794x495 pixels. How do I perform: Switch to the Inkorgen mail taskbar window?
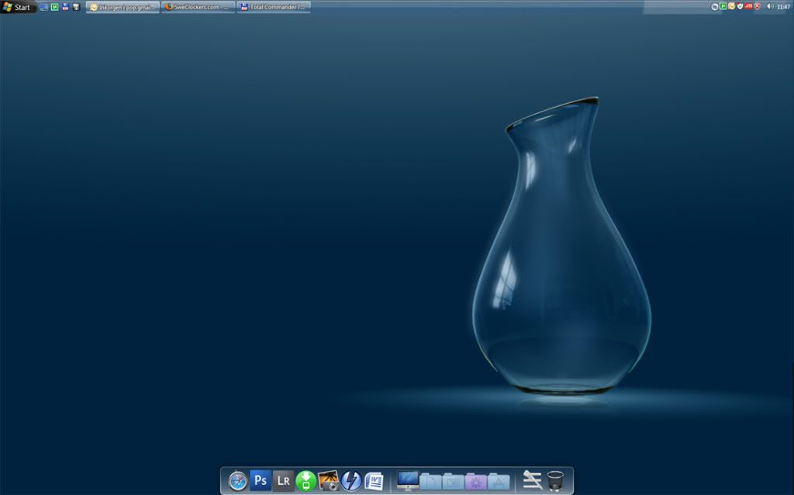tap(123, 7)
